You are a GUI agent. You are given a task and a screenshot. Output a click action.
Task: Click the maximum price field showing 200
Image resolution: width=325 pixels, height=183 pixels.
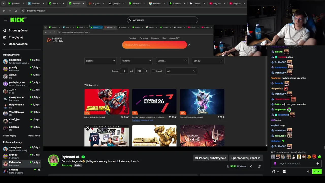(x=139, y=71)
